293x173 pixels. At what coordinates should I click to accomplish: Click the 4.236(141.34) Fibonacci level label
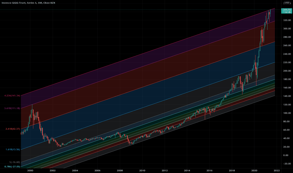tap(12, 96)
